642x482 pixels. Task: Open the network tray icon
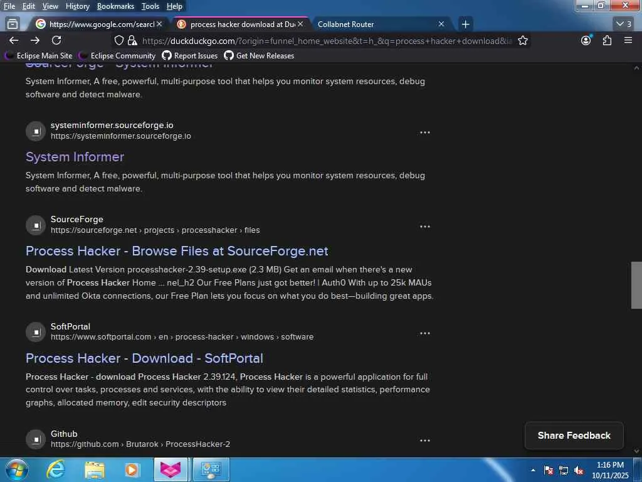(564, 471)
